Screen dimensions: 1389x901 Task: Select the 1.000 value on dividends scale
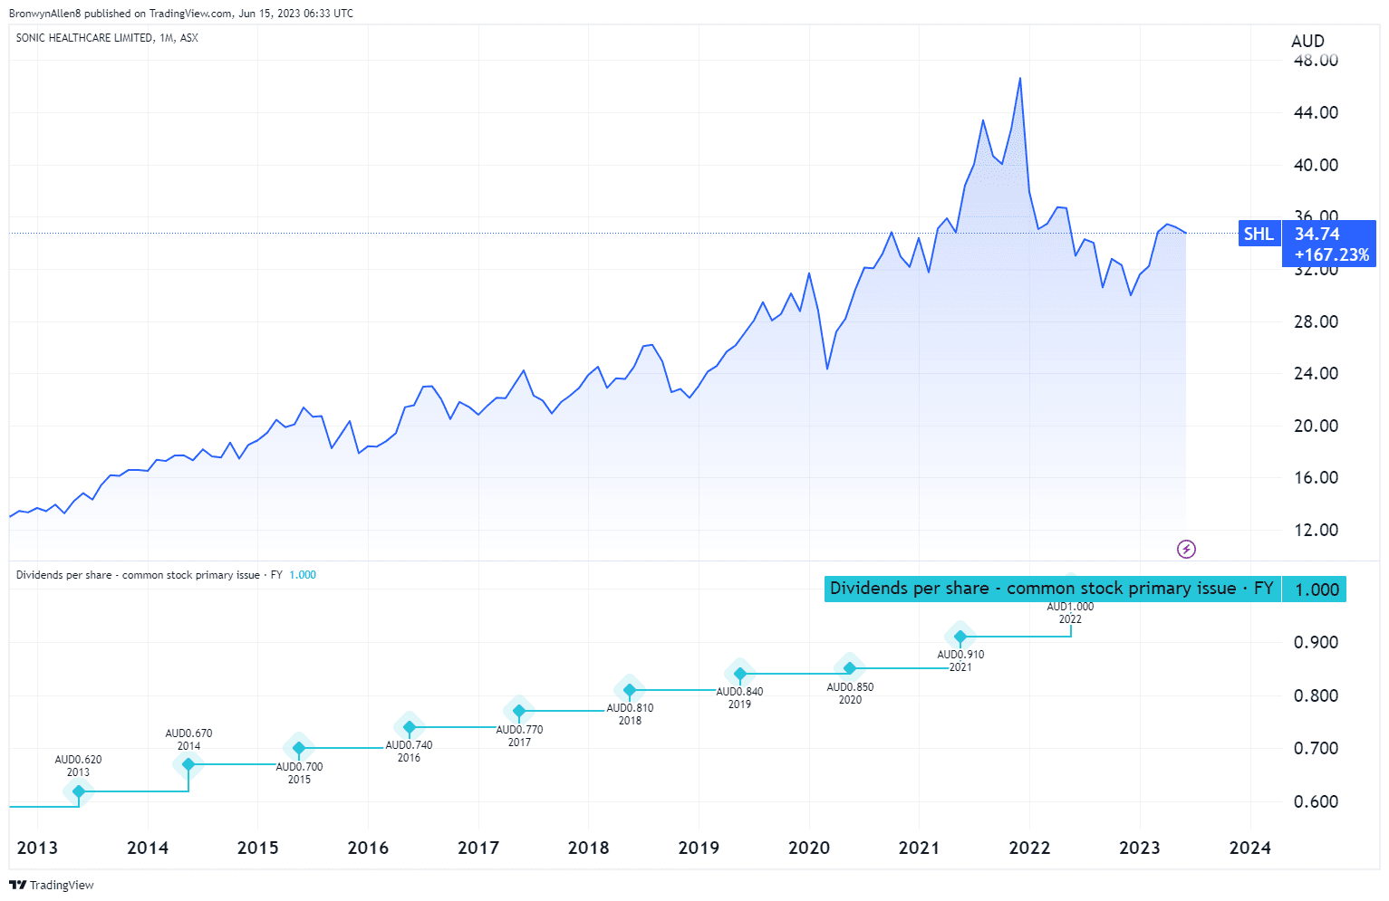pos(1313,589)
